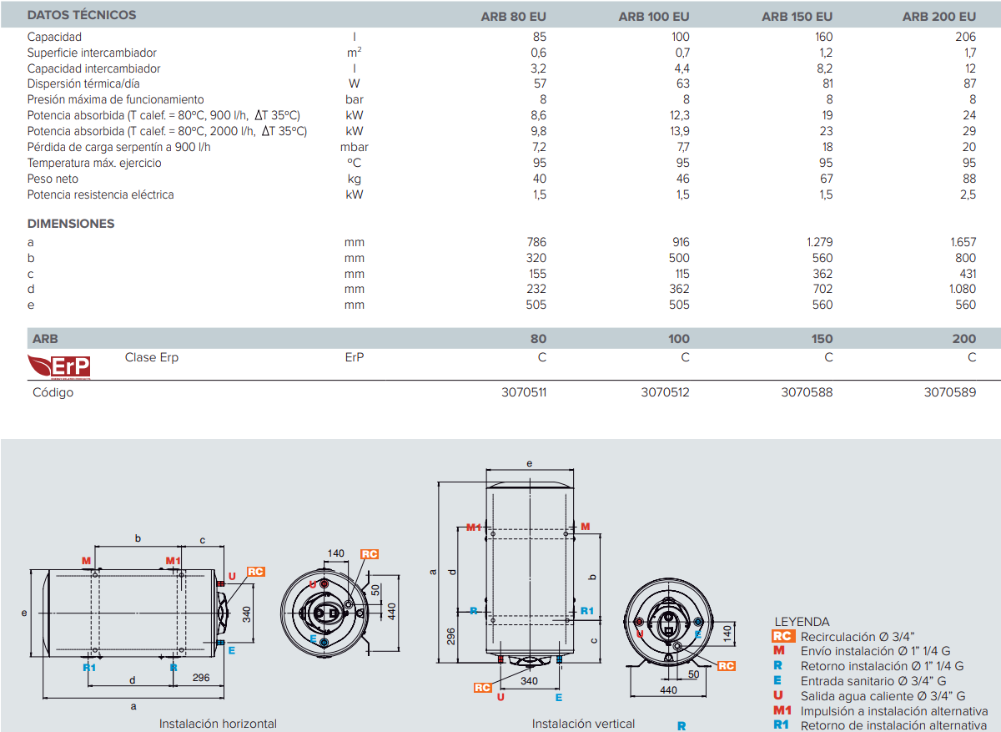Click the RC badge in the legend
Image resolution: width=1001 pixels, height=732 pixels.
[x=783, y=636]
